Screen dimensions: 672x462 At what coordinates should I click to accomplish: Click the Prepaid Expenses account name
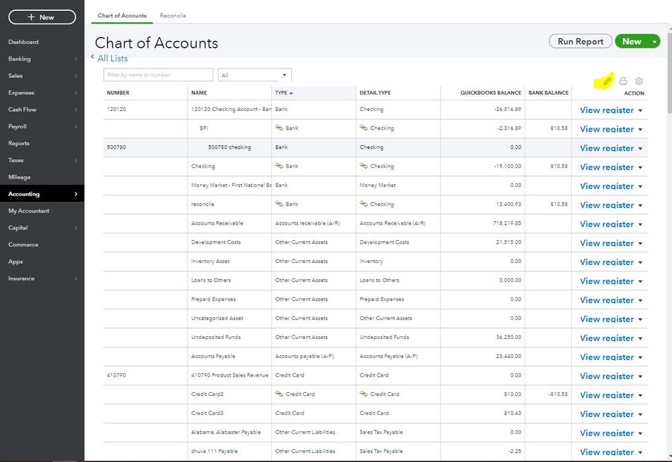click(213, 299)
